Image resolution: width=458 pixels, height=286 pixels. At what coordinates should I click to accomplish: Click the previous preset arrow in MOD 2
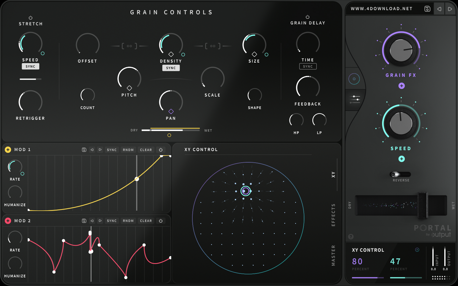click(92, 221)
